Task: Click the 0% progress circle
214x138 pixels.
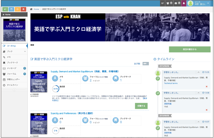Action: tap(56, 131)
